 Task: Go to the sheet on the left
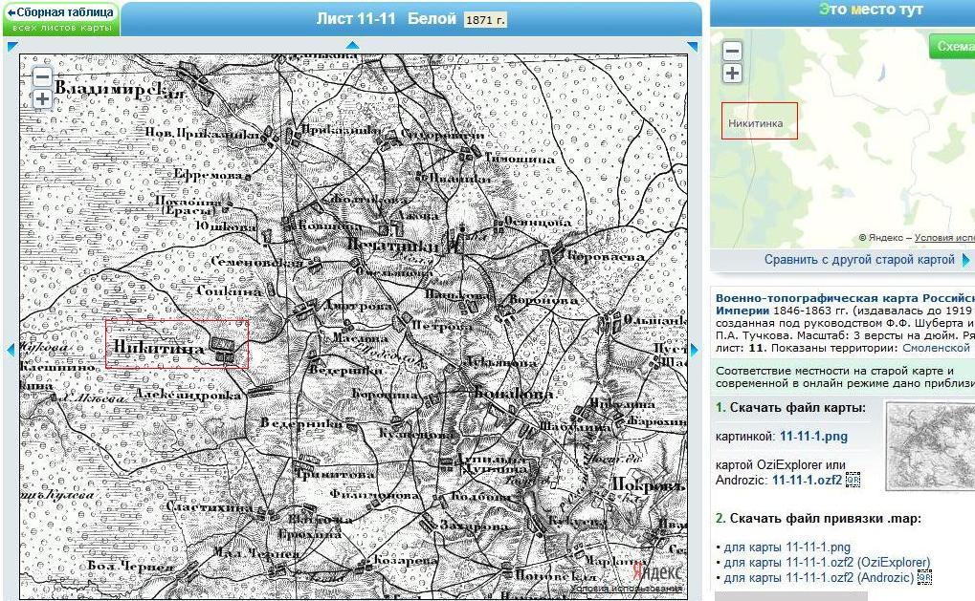click(x=11, y=350)
